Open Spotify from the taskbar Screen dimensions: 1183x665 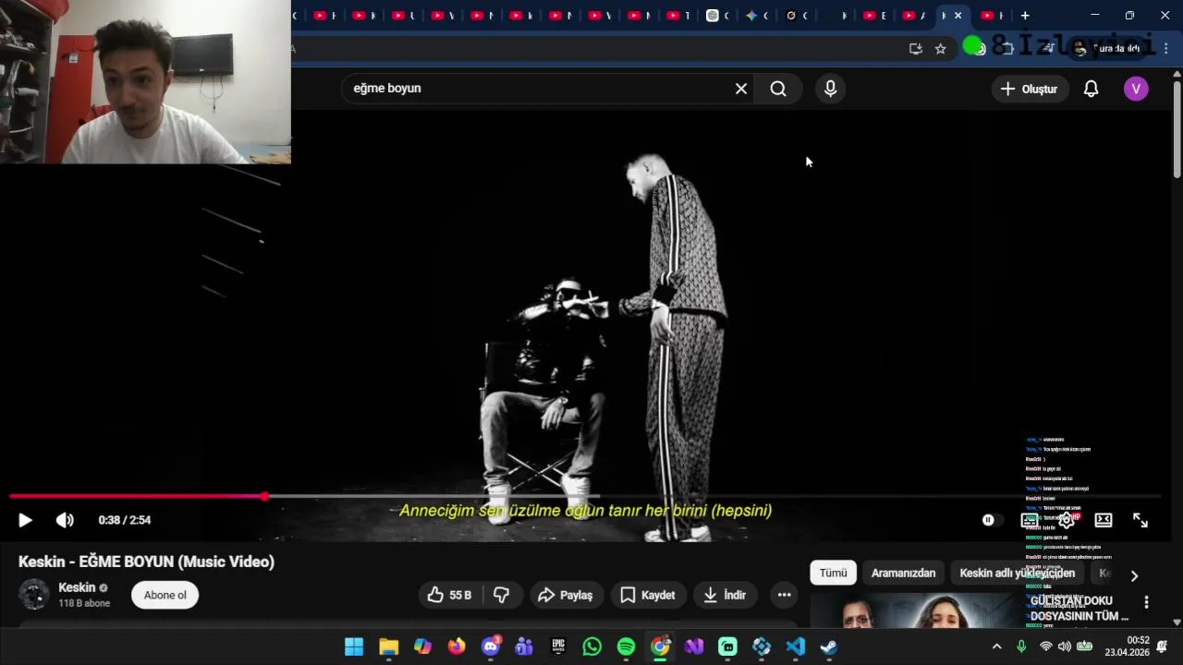click(626, 647)
